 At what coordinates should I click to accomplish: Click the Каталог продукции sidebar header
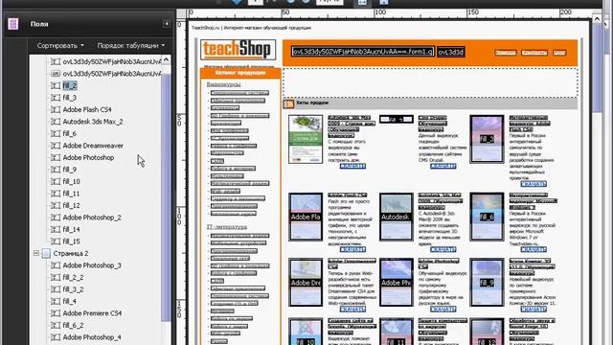240,73
